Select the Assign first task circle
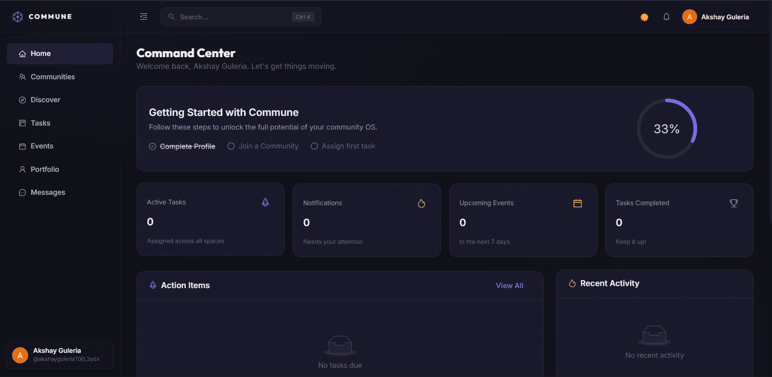The height and width of the screenshot is (377, 772). click(x=314, y=146)
